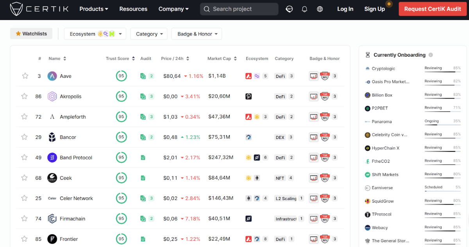469x247 pixels.
Task: Open Band Protocol's audit report icon
Action: coord(143,157)
